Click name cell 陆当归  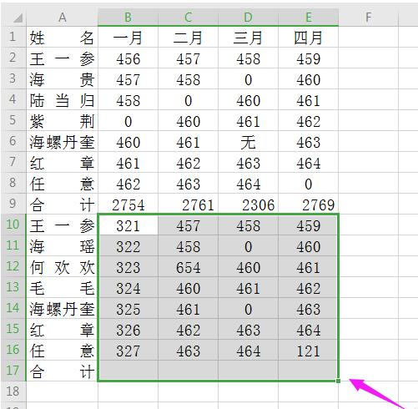coord(63,100)
